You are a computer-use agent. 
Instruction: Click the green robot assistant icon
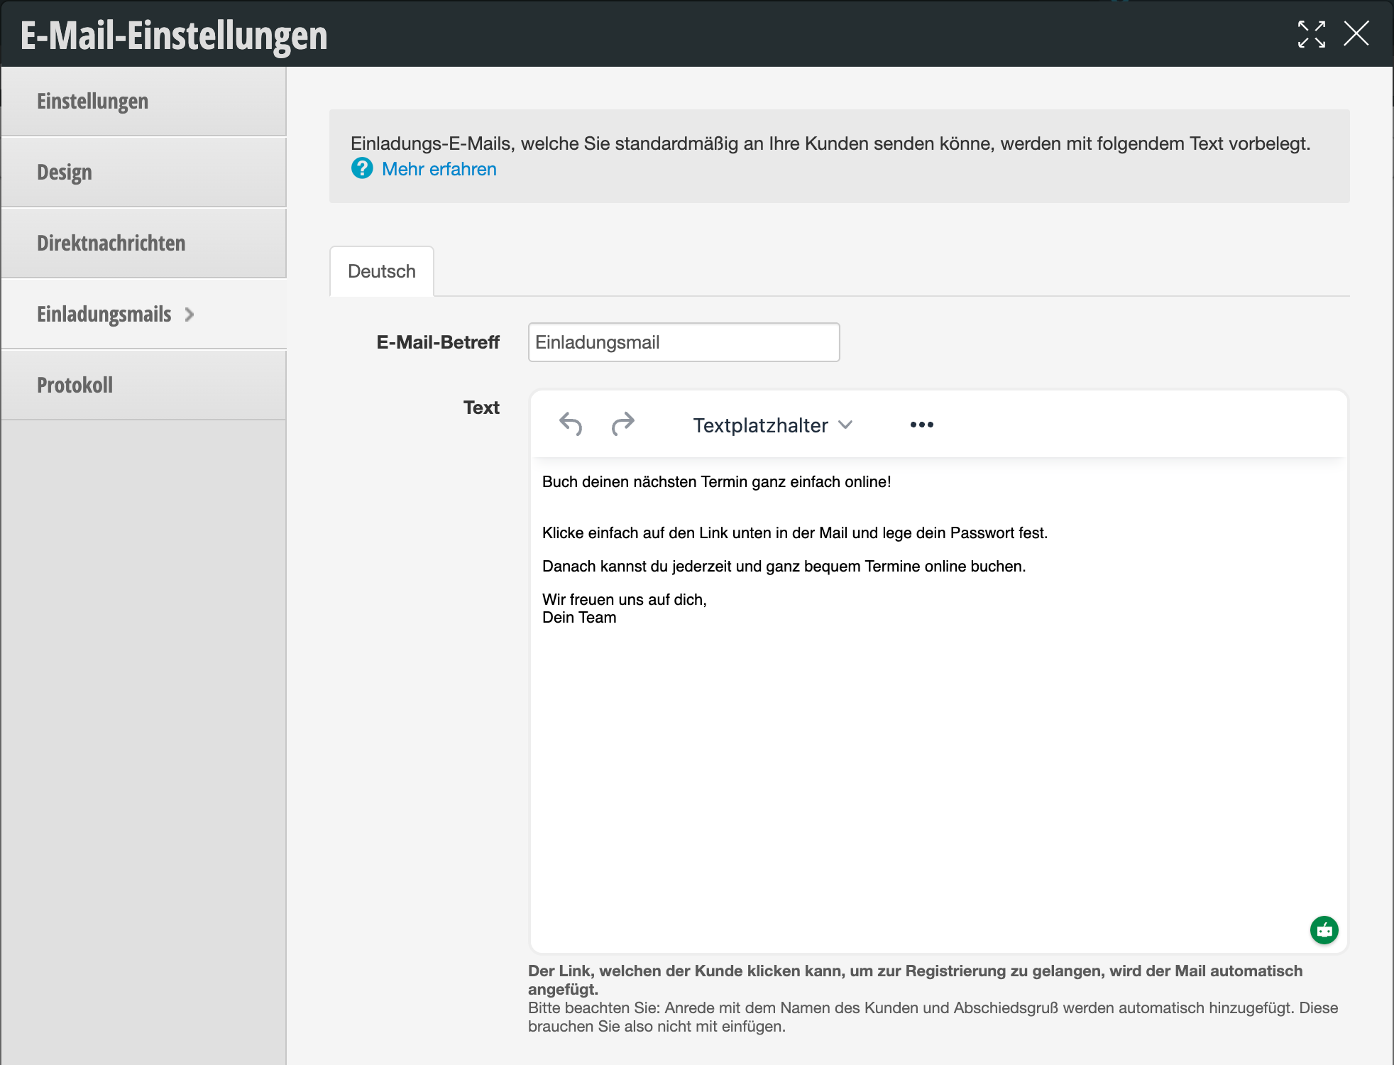pos(1324,929)
